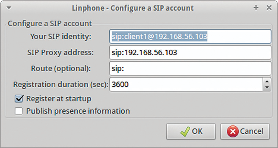The width and height of the screenshot is (278, 148).
Task: Open the window menu arrow in title bar
Action: click(x=9, y=8)
